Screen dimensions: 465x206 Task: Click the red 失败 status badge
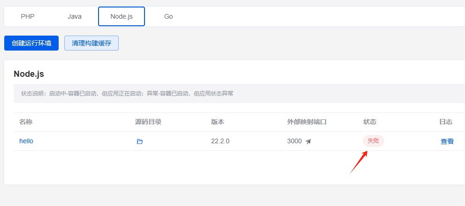tap(374, 141)
